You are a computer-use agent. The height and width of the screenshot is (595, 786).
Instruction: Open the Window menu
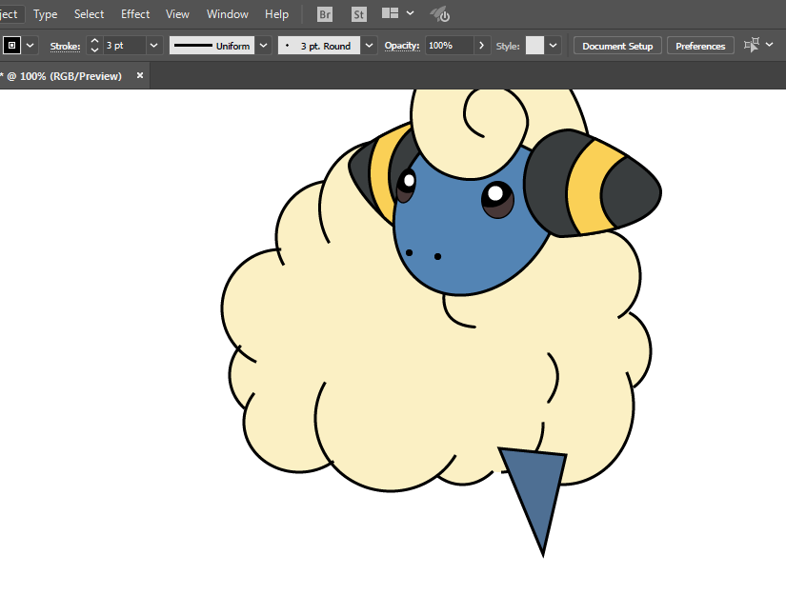tap(227, 14)
